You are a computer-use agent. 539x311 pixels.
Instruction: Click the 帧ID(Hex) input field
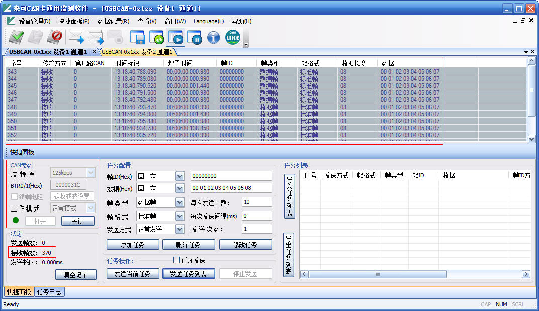(231, 175)
